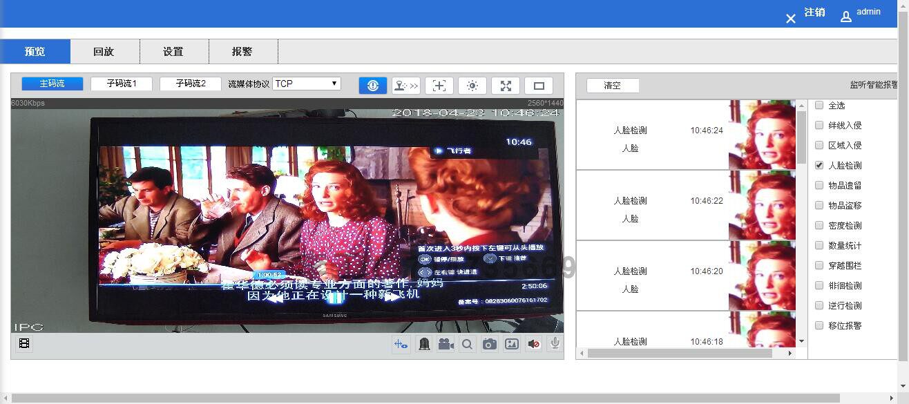Open the 报警 alarm tab
This screenshot has height=404, width=909.
[242, 52]
